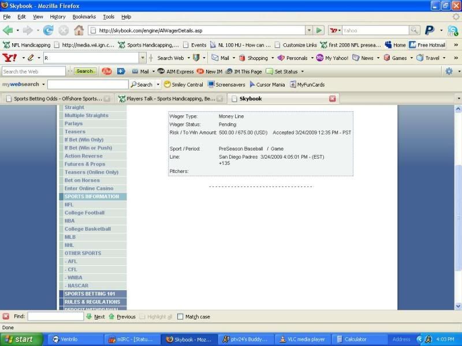The width and height of the screenshot is (462, 346).
Task: Open College Basketball sidebar link
Action: click(x=88, y=229)
